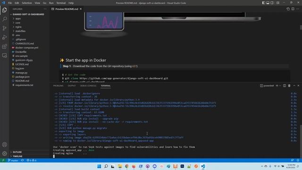
Task: Split the terminal pane
Action: (x=285, y=85)
